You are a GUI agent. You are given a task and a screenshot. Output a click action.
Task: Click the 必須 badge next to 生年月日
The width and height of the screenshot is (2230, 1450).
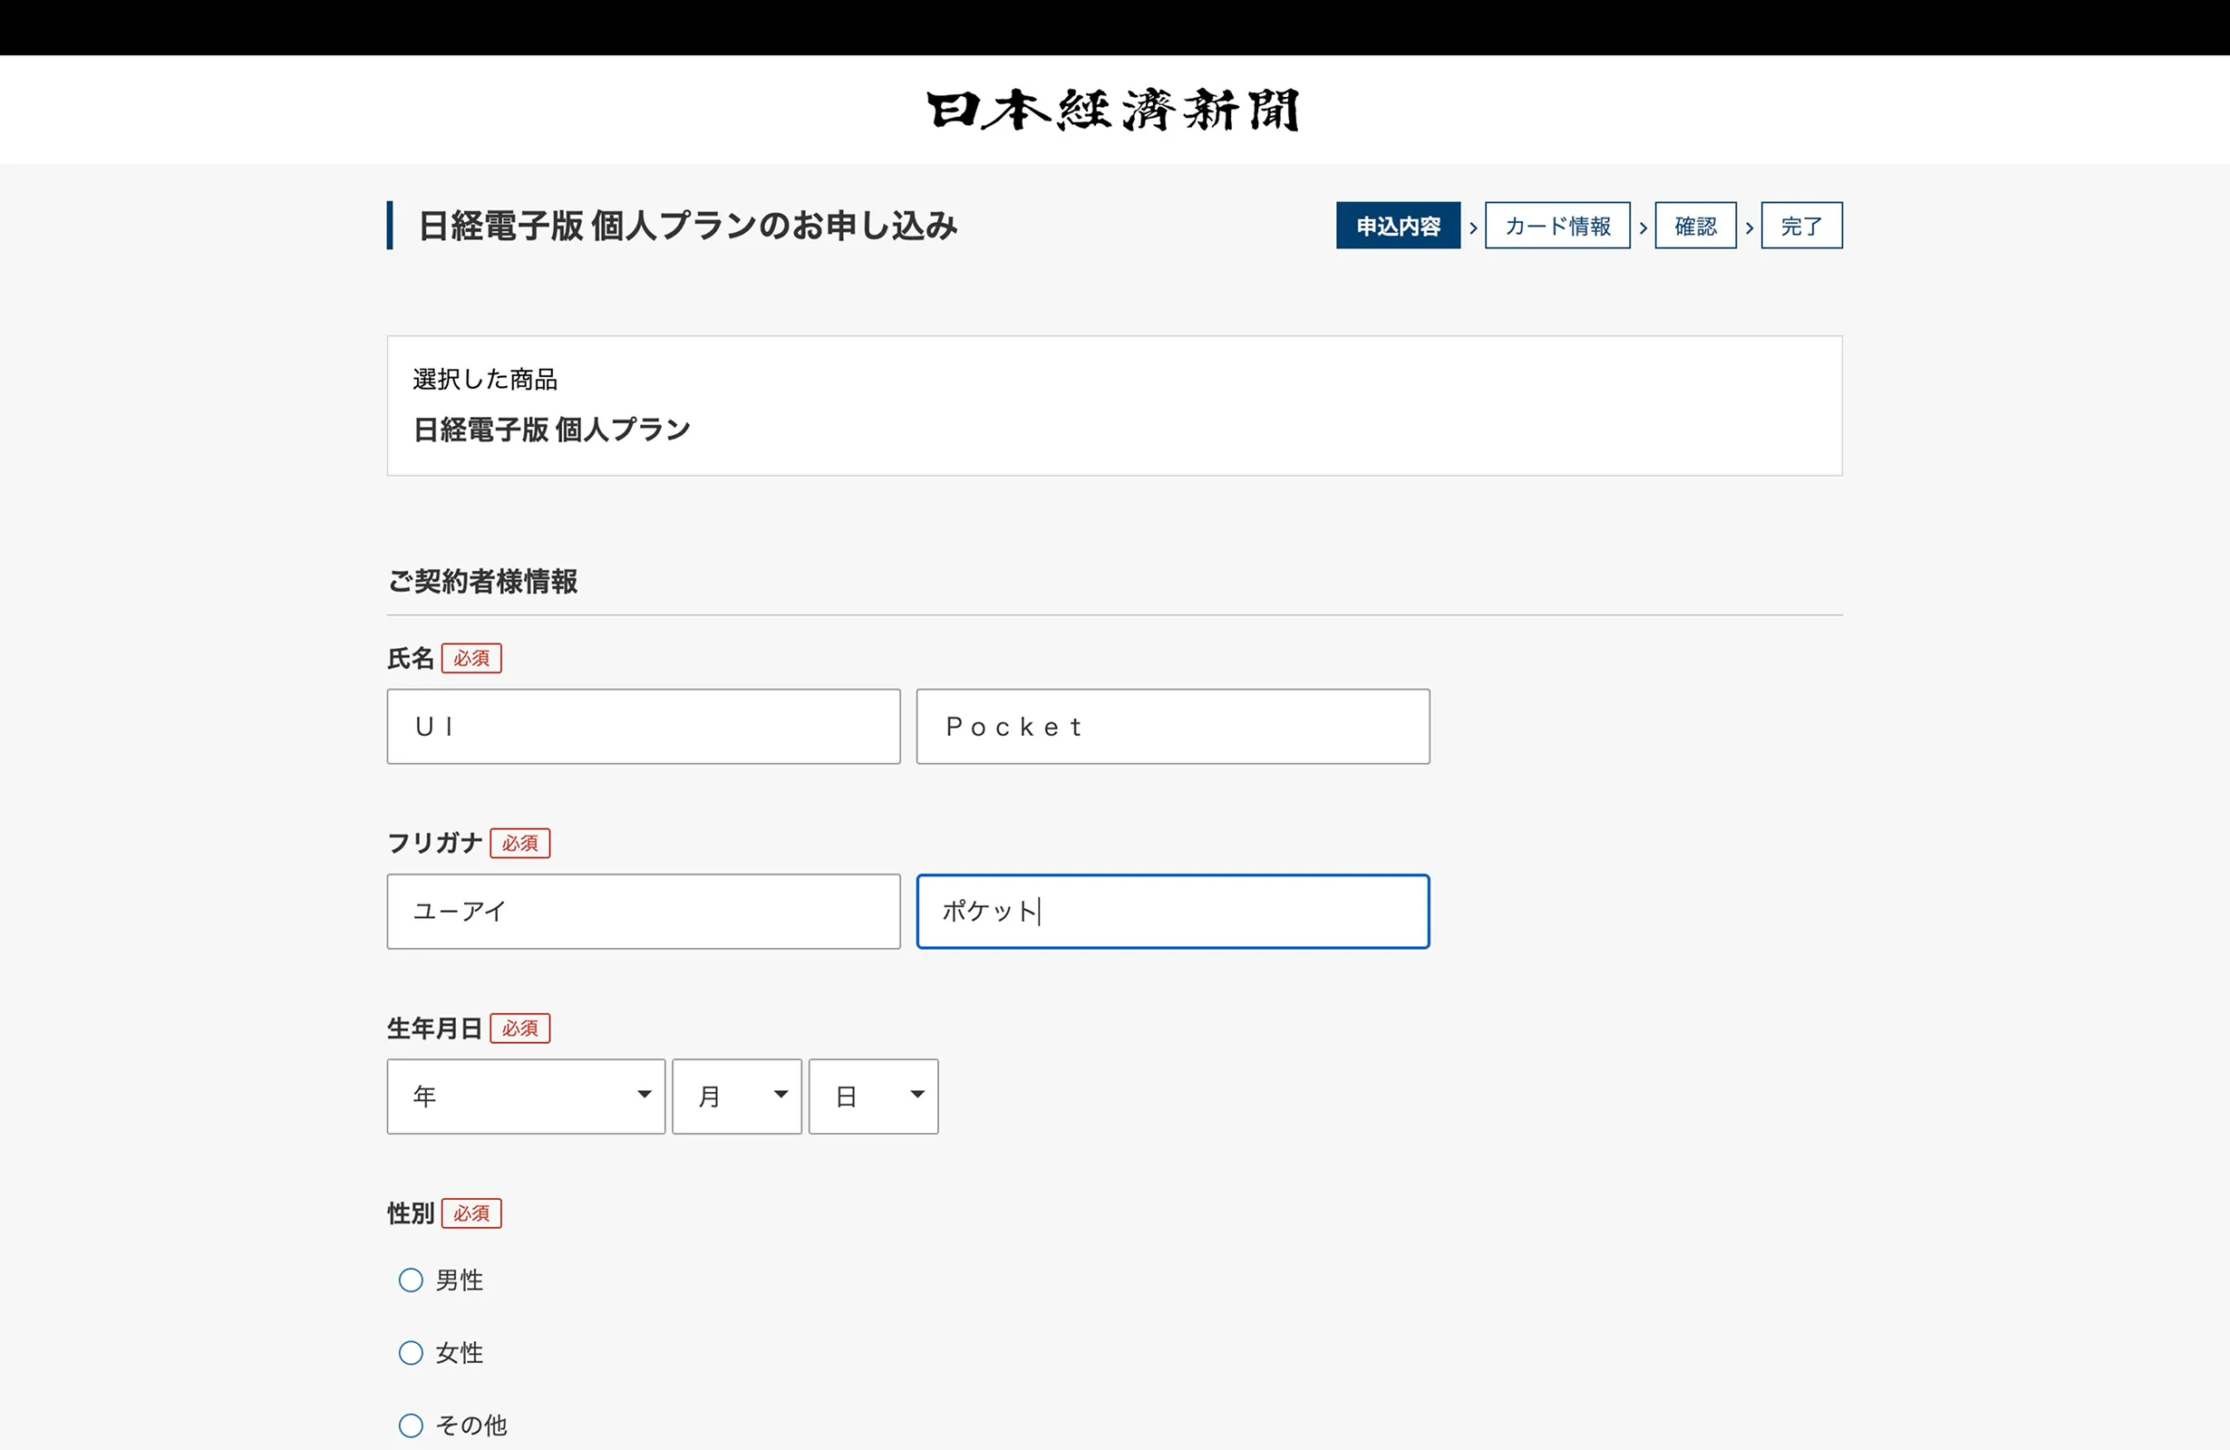coord(520,1029)
